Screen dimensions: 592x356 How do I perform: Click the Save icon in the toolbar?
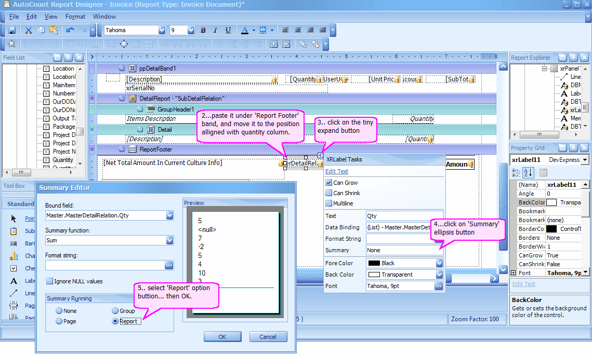[12, 30]
